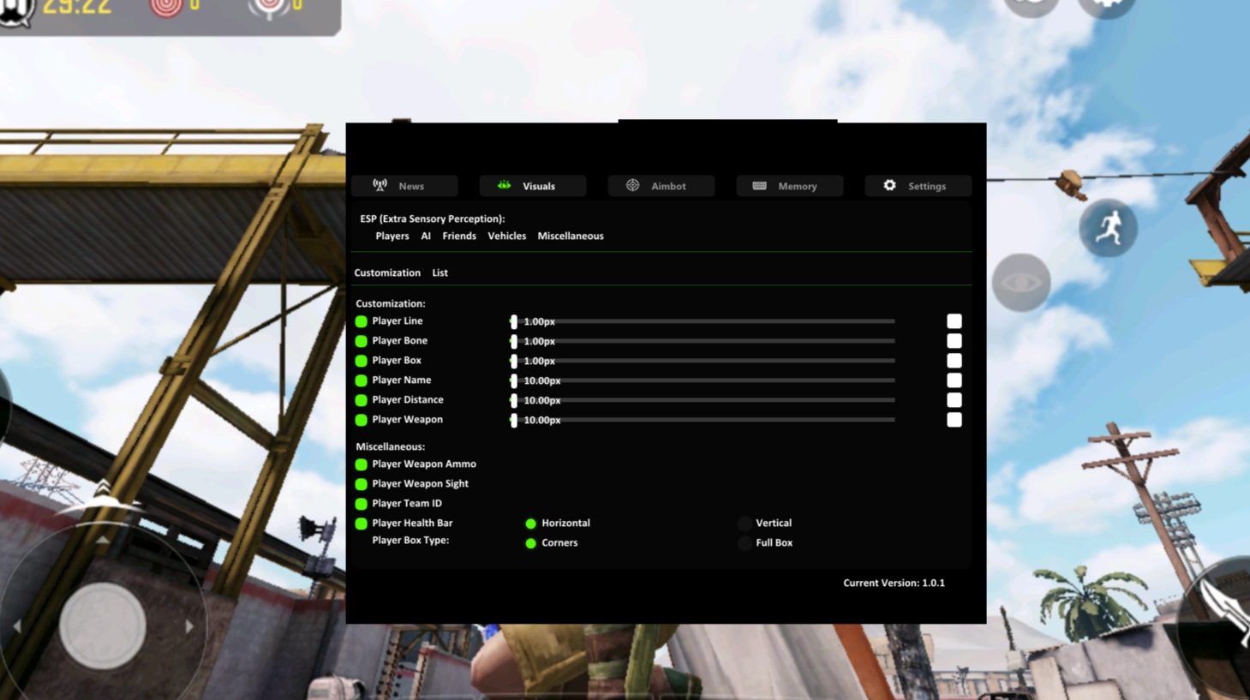1250x700 pixels.
Task: Open the Memory tab
Action: (x=790, y=186)
